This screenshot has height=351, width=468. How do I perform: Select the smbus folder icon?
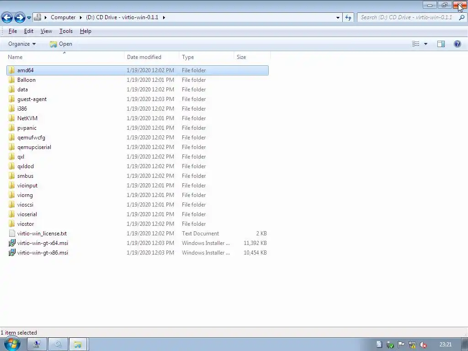11,176
